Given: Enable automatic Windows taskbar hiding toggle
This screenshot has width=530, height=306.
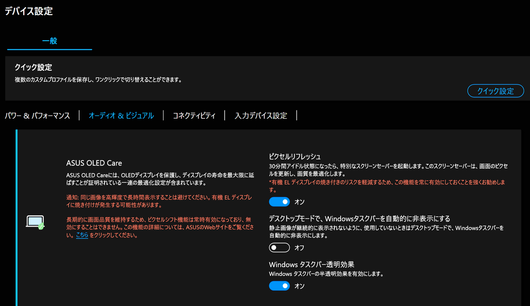Looking at the screenshot, I should pyautogui.click(x=279, y=247).
